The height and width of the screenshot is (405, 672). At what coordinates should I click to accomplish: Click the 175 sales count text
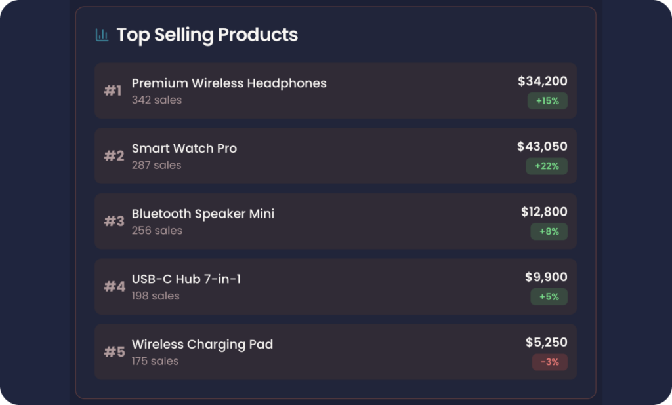(x=155, y=361)
